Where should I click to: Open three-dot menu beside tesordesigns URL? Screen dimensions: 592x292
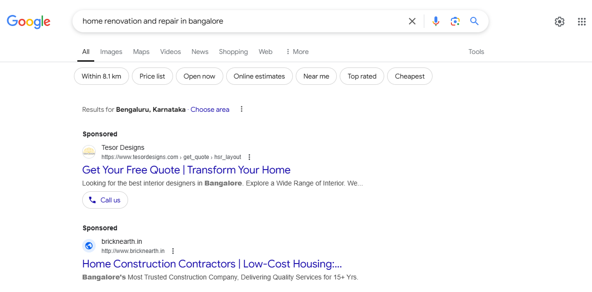point(249,157)
